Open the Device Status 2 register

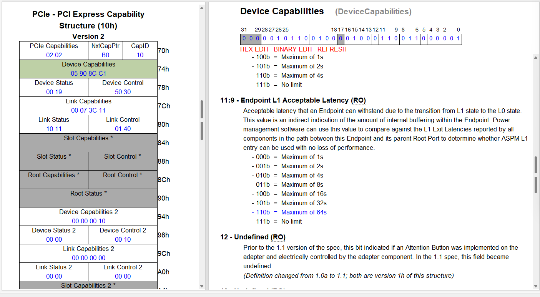click(x=54, y=235)
